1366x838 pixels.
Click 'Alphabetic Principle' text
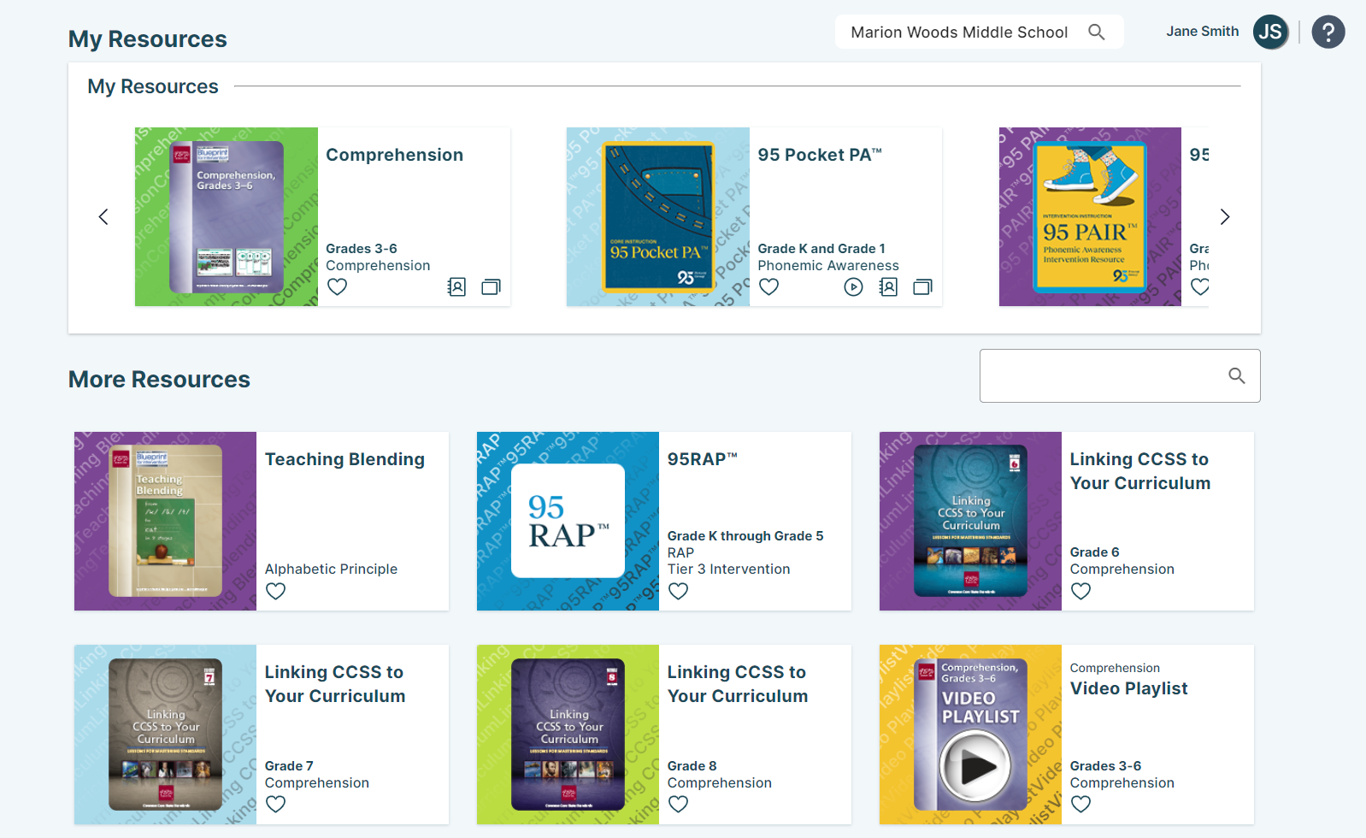click(x=331, y=569)
